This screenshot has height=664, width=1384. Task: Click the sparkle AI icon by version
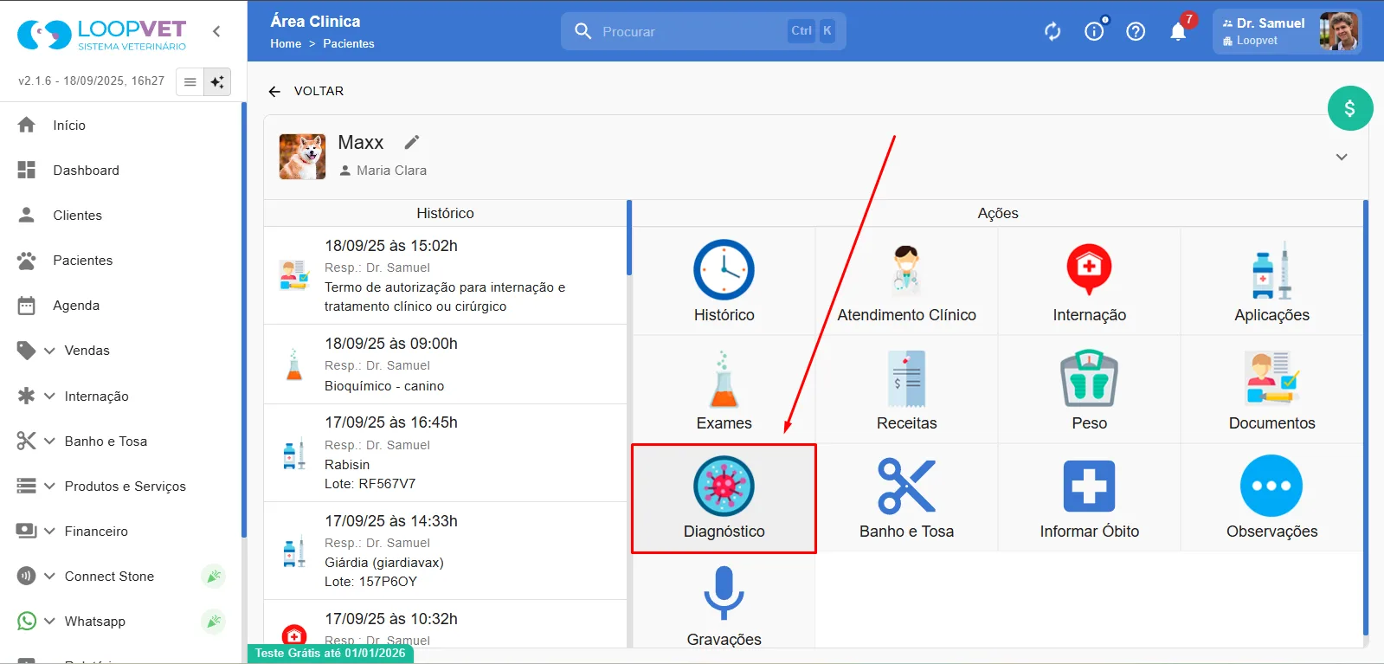(217, 81)
